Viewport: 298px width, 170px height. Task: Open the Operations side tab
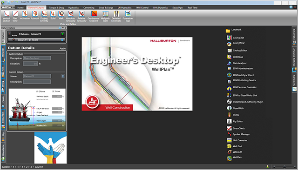(3, 153)
